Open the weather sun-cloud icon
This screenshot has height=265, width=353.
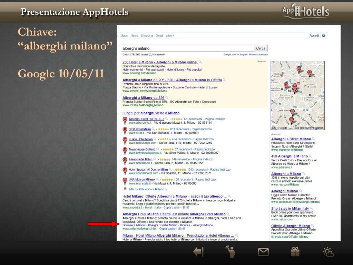click(328, 252)
